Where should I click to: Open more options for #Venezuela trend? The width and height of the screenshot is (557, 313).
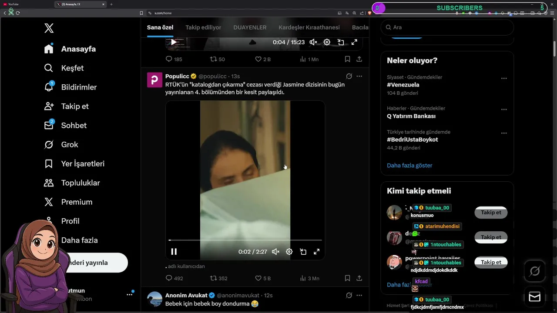(x=504, y=79)
